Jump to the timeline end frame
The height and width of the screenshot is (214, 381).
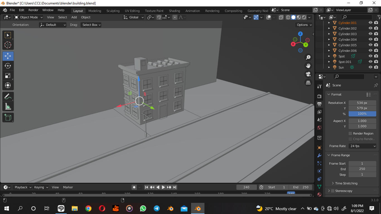click(175, 187)
